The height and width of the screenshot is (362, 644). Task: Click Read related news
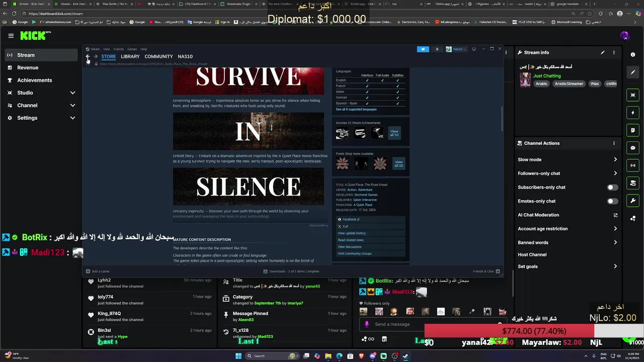[x=371, y=240]
